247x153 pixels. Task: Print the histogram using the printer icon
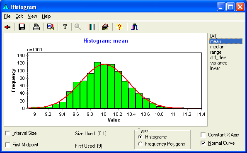point(36,27)
